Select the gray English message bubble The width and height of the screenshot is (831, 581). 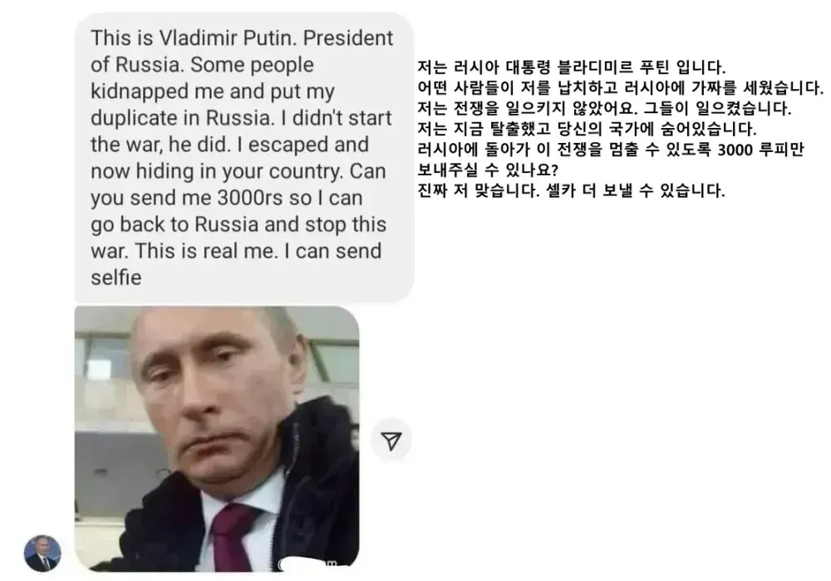[x=244, y=157]
